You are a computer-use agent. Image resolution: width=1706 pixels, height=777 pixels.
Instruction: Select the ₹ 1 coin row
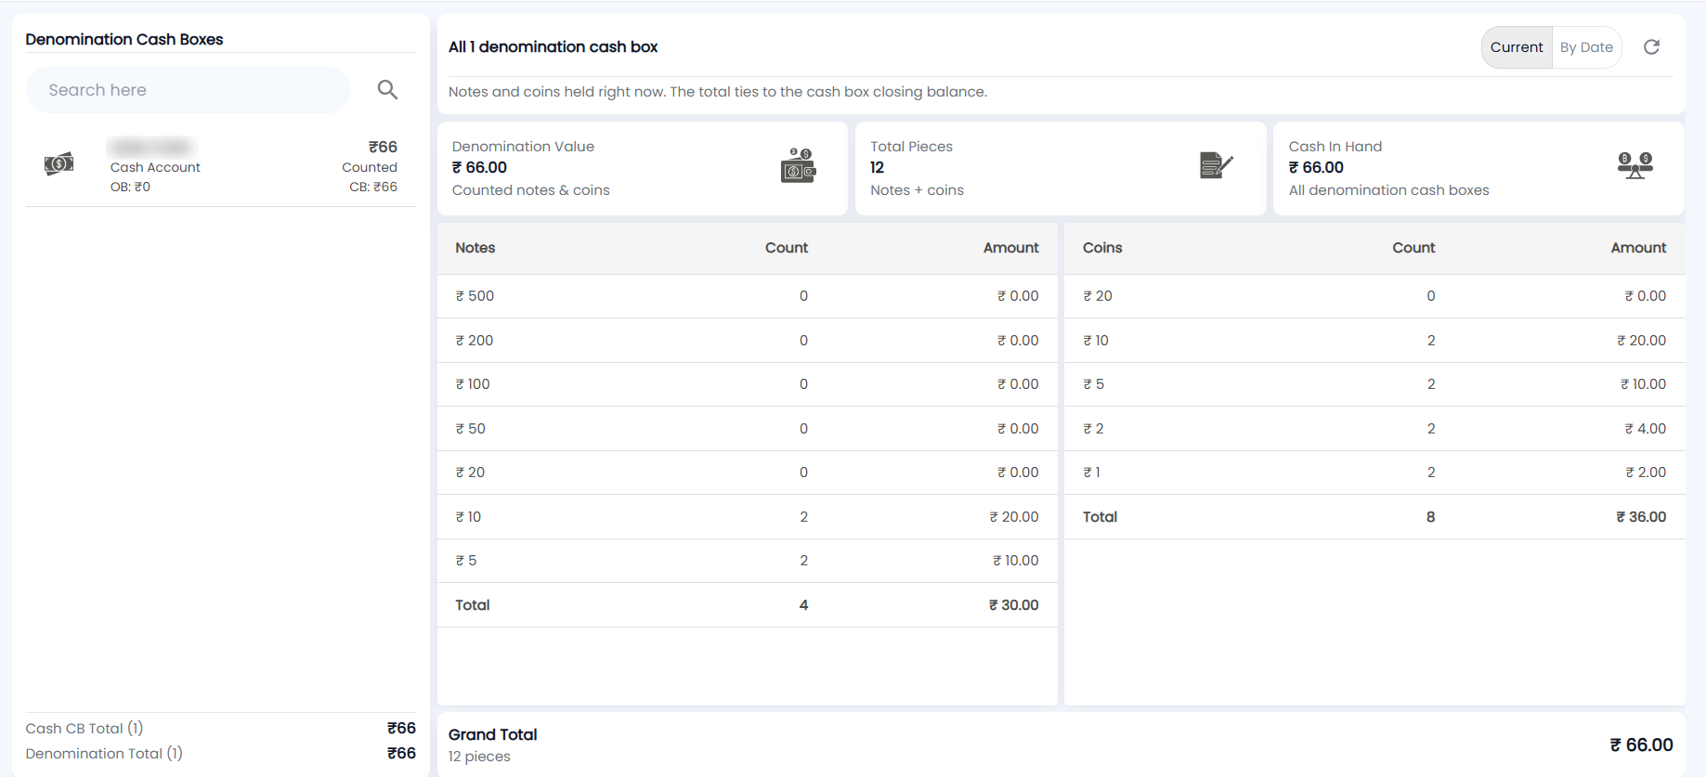1374,473
